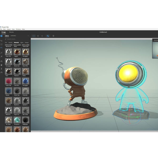Open the assets panel options menu
This screenshot has width=158, height=158.
[x=28, y=36]
